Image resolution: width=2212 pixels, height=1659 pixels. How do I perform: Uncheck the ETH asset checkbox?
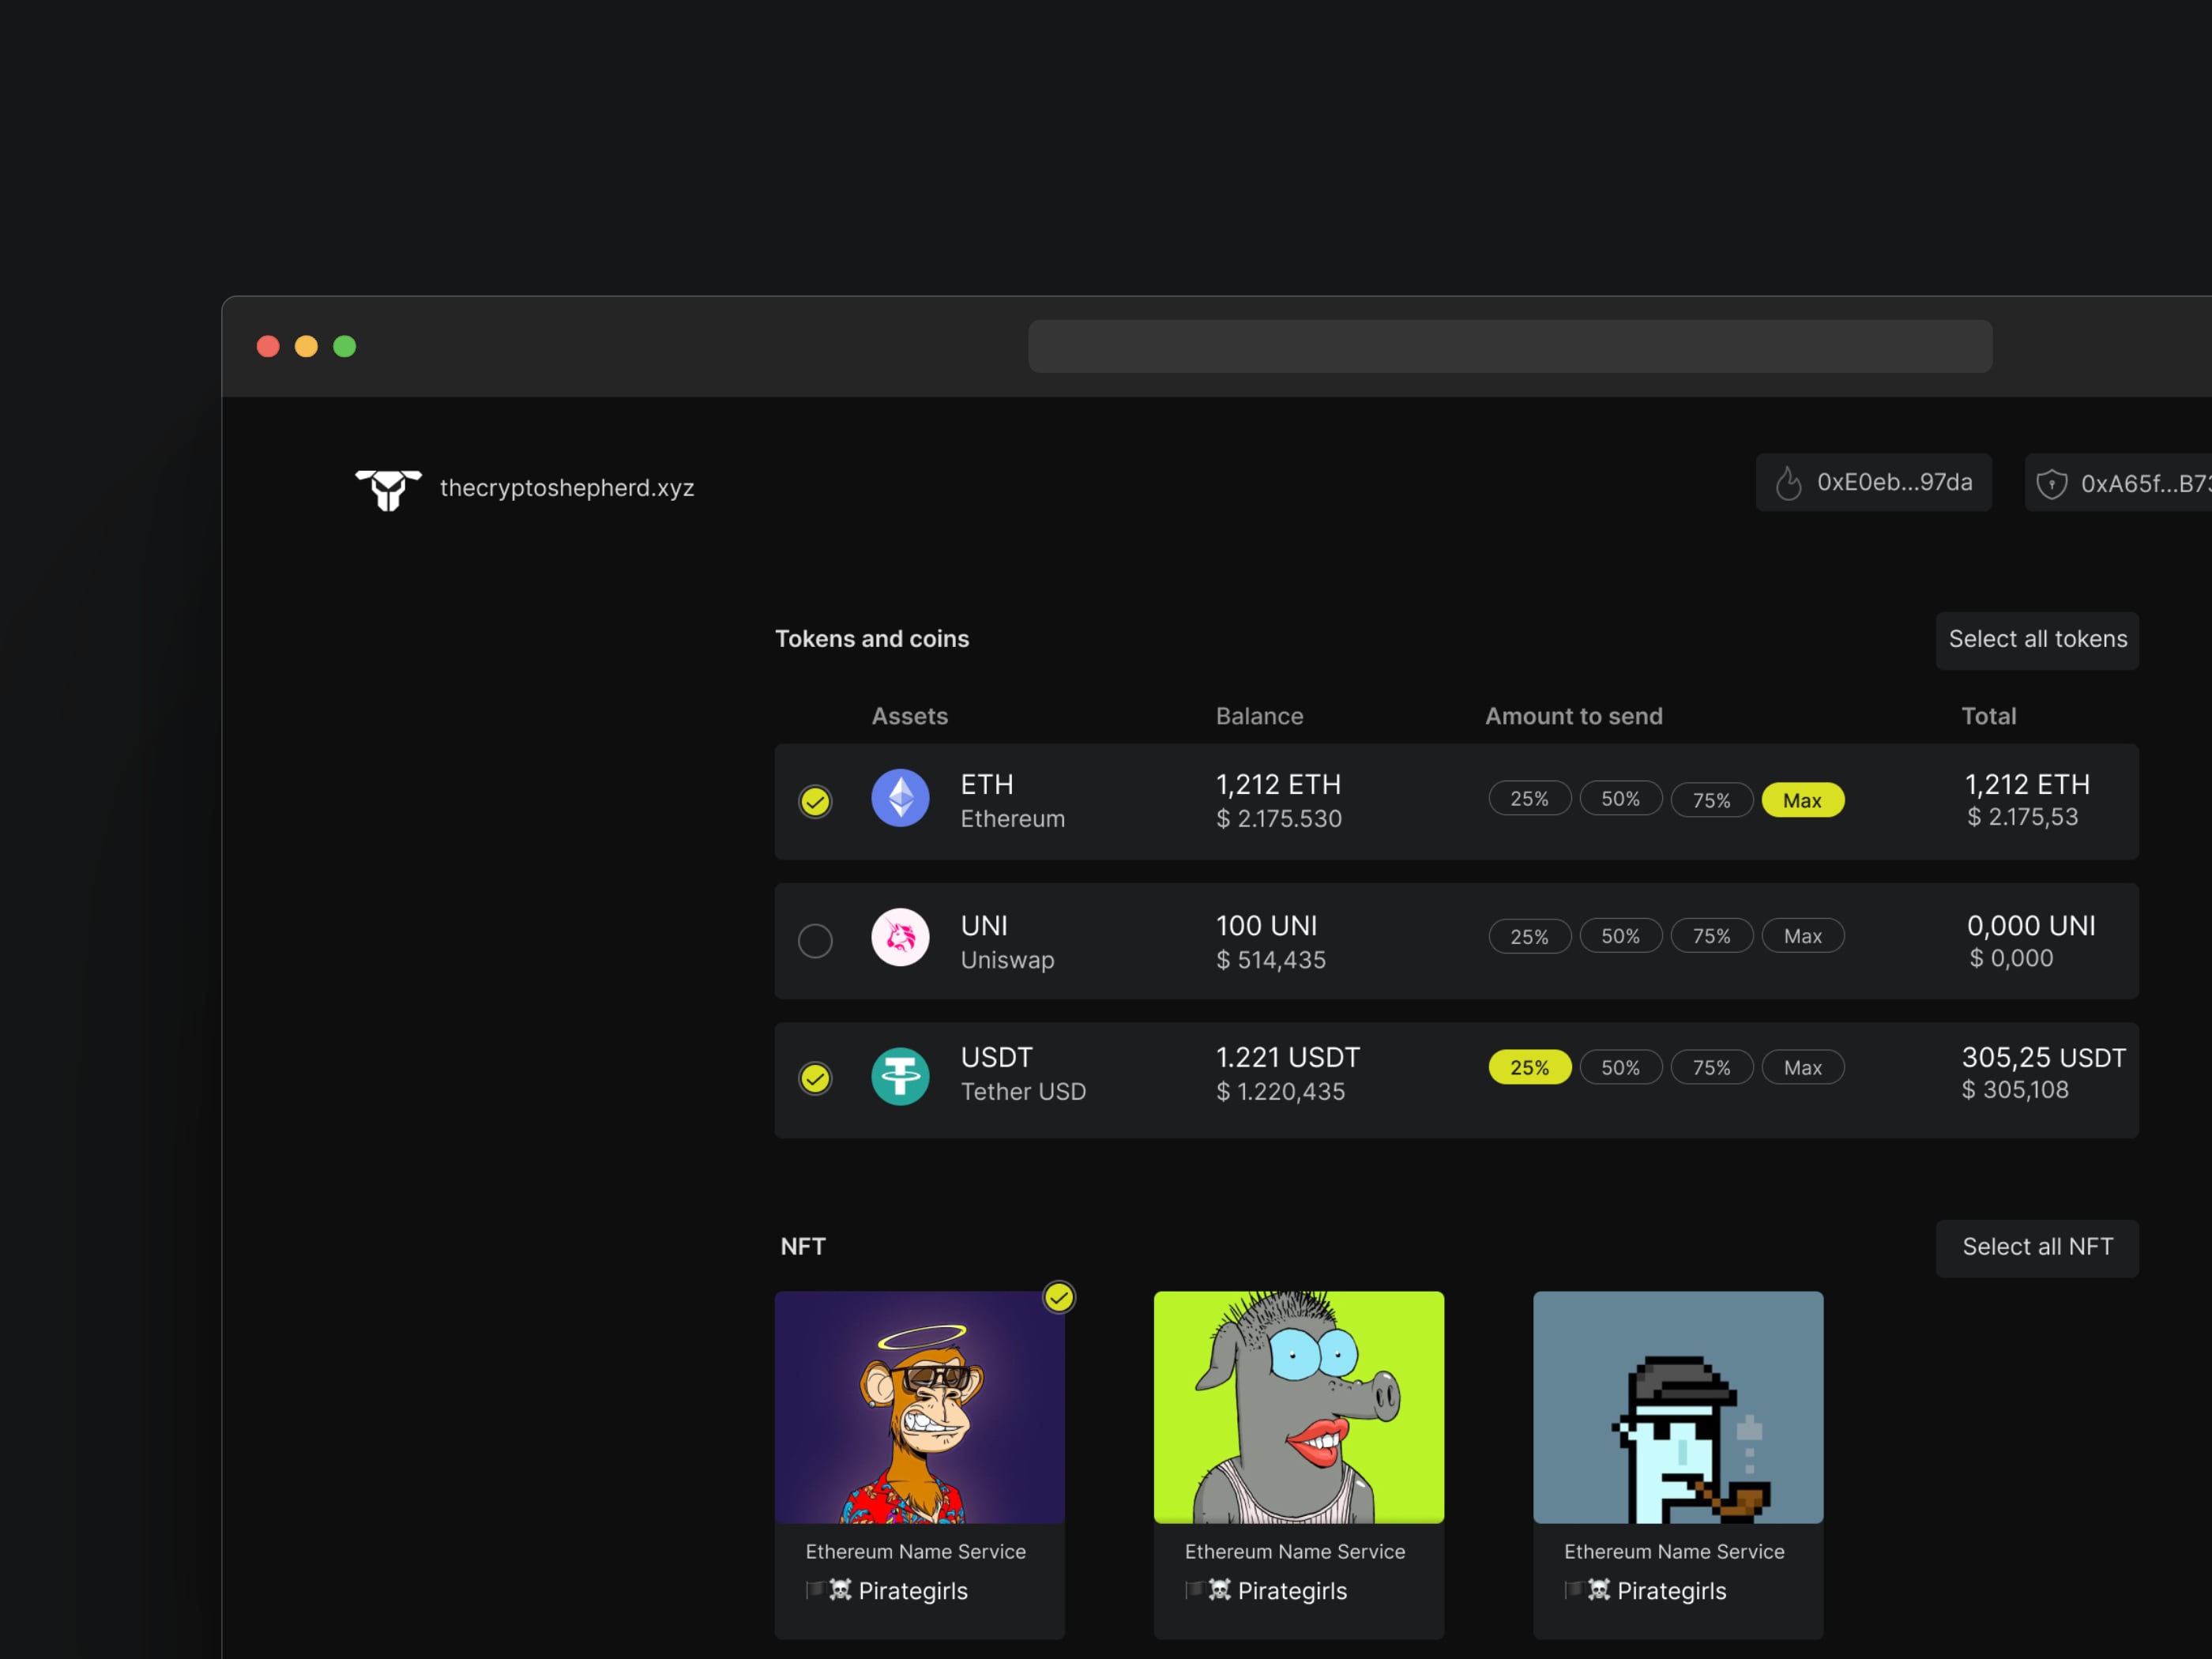(815, 801)
